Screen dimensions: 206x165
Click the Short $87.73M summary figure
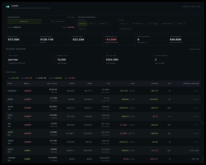tap(29, 78)
